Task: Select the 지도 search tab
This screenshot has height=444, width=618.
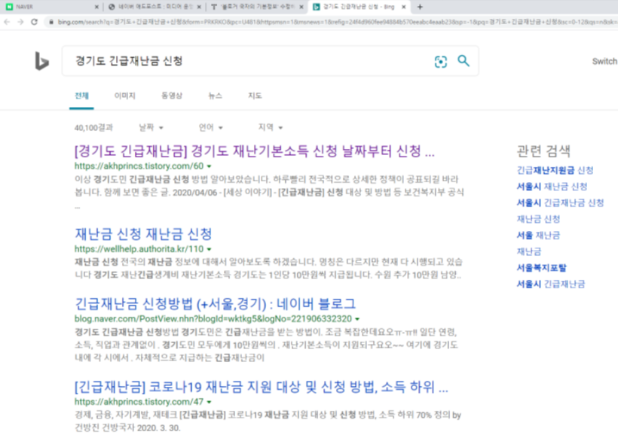Action: [x=255, y=96]
